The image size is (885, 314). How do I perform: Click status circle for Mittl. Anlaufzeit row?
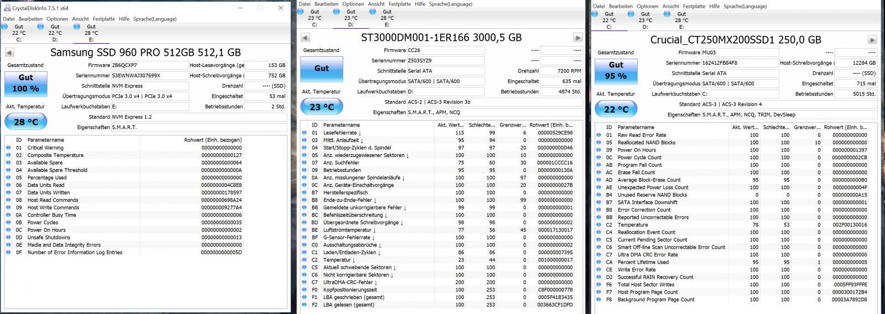tap(304, 140)
